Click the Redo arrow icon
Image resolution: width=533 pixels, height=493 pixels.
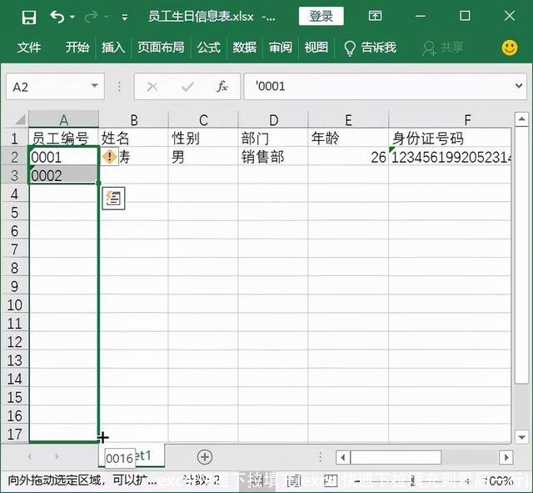[x=92, y=17]
